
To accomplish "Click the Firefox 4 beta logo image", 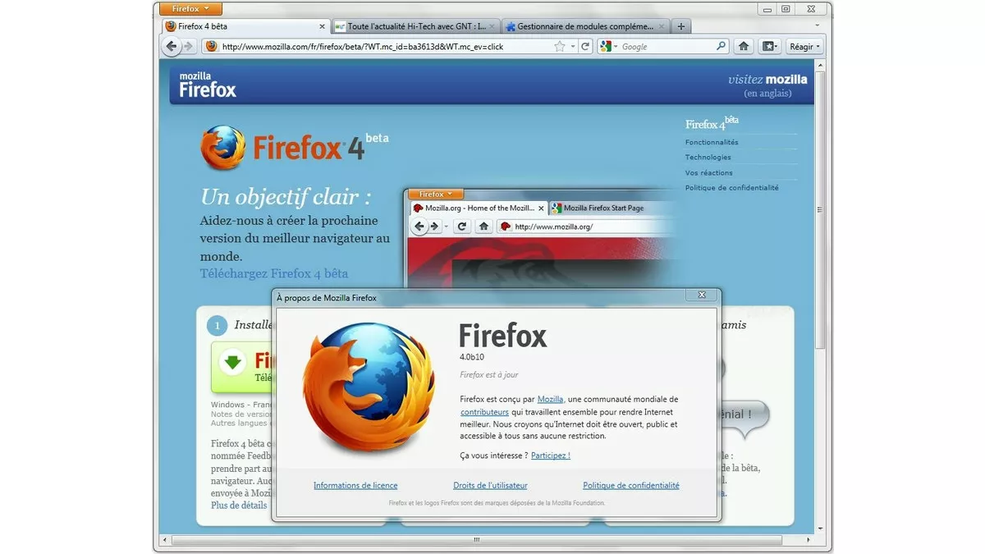I will click(x=294, y=148).
